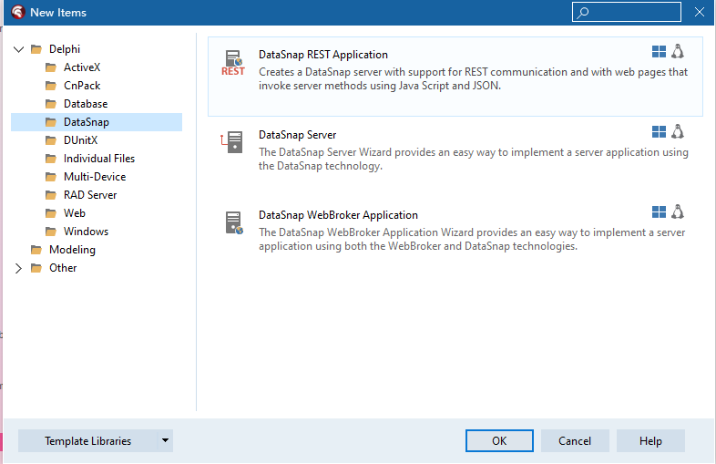Focus the search input field
Viewport: 716px width, 464px height.
(x=627, y=13)
